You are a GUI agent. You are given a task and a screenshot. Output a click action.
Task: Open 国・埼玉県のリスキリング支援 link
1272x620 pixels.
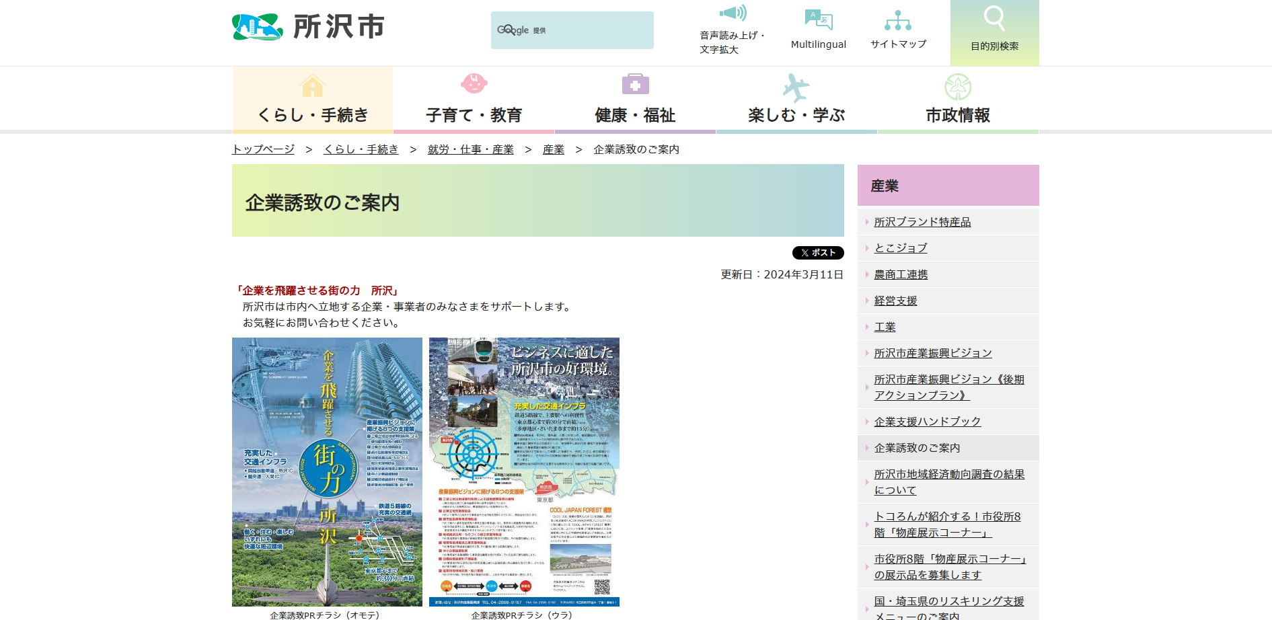[949, 608]
